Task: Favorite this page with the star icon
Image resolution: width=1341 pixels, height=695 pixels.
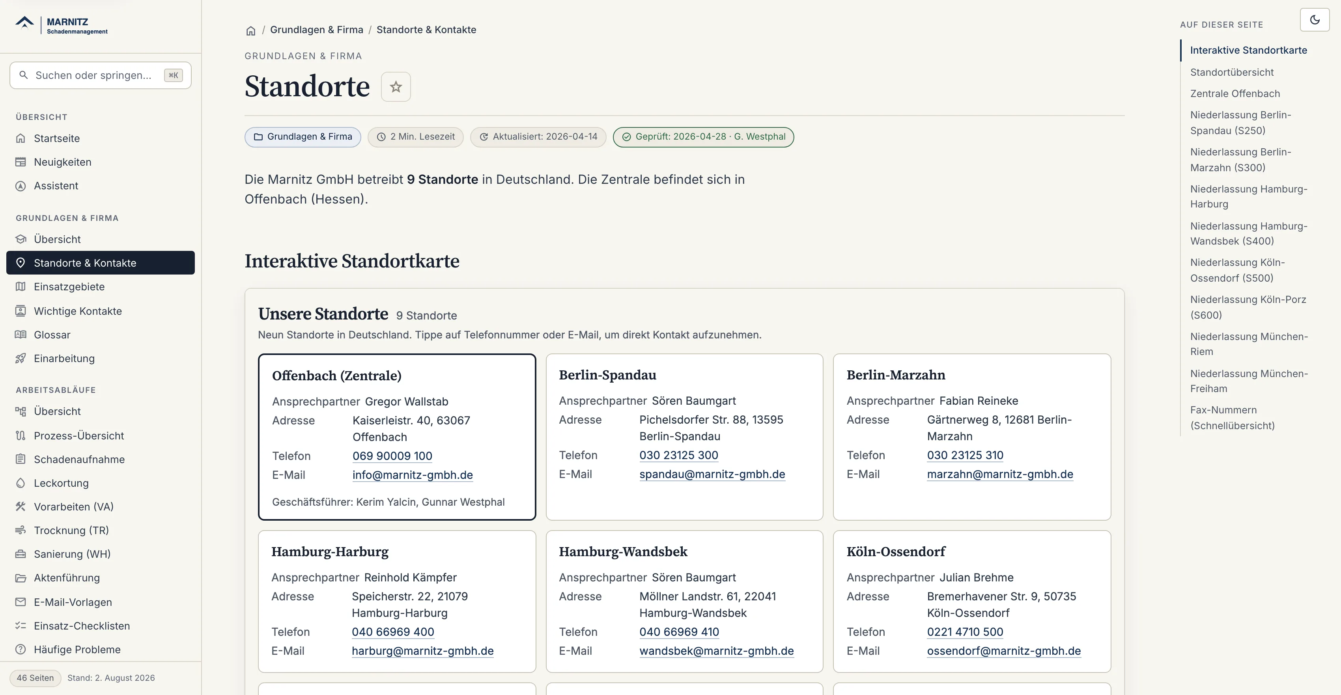Action: (x=396, y=87)
